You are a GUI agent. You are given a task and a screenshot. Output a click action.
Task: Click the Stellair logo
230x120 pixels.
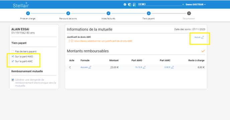[x=21, y=5]
